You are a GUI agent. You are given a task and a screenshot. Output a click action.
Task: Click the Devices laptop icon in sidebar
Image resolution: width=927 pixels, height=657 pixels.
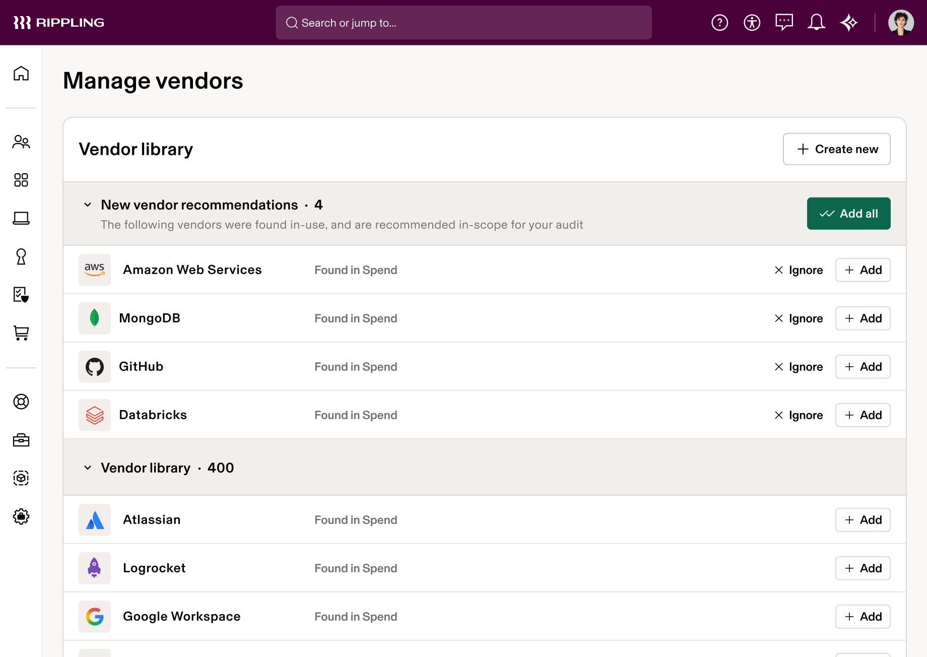pyautogui.click(x=21, y=219)
